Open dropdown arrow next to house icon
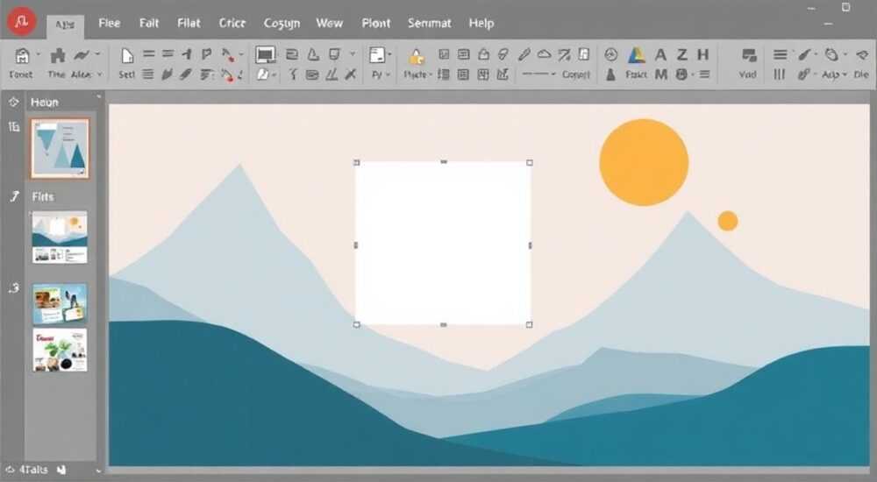This screenshot has width=877, height=482. coord(39,55)
